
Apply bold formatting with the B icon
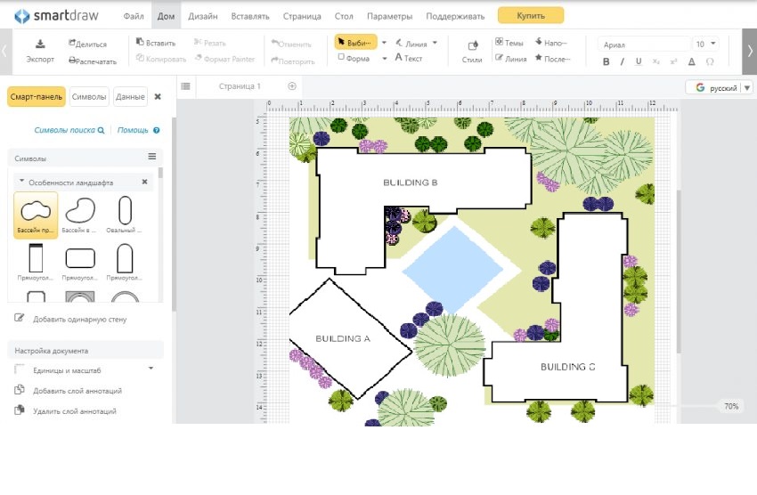coord(606,61)
